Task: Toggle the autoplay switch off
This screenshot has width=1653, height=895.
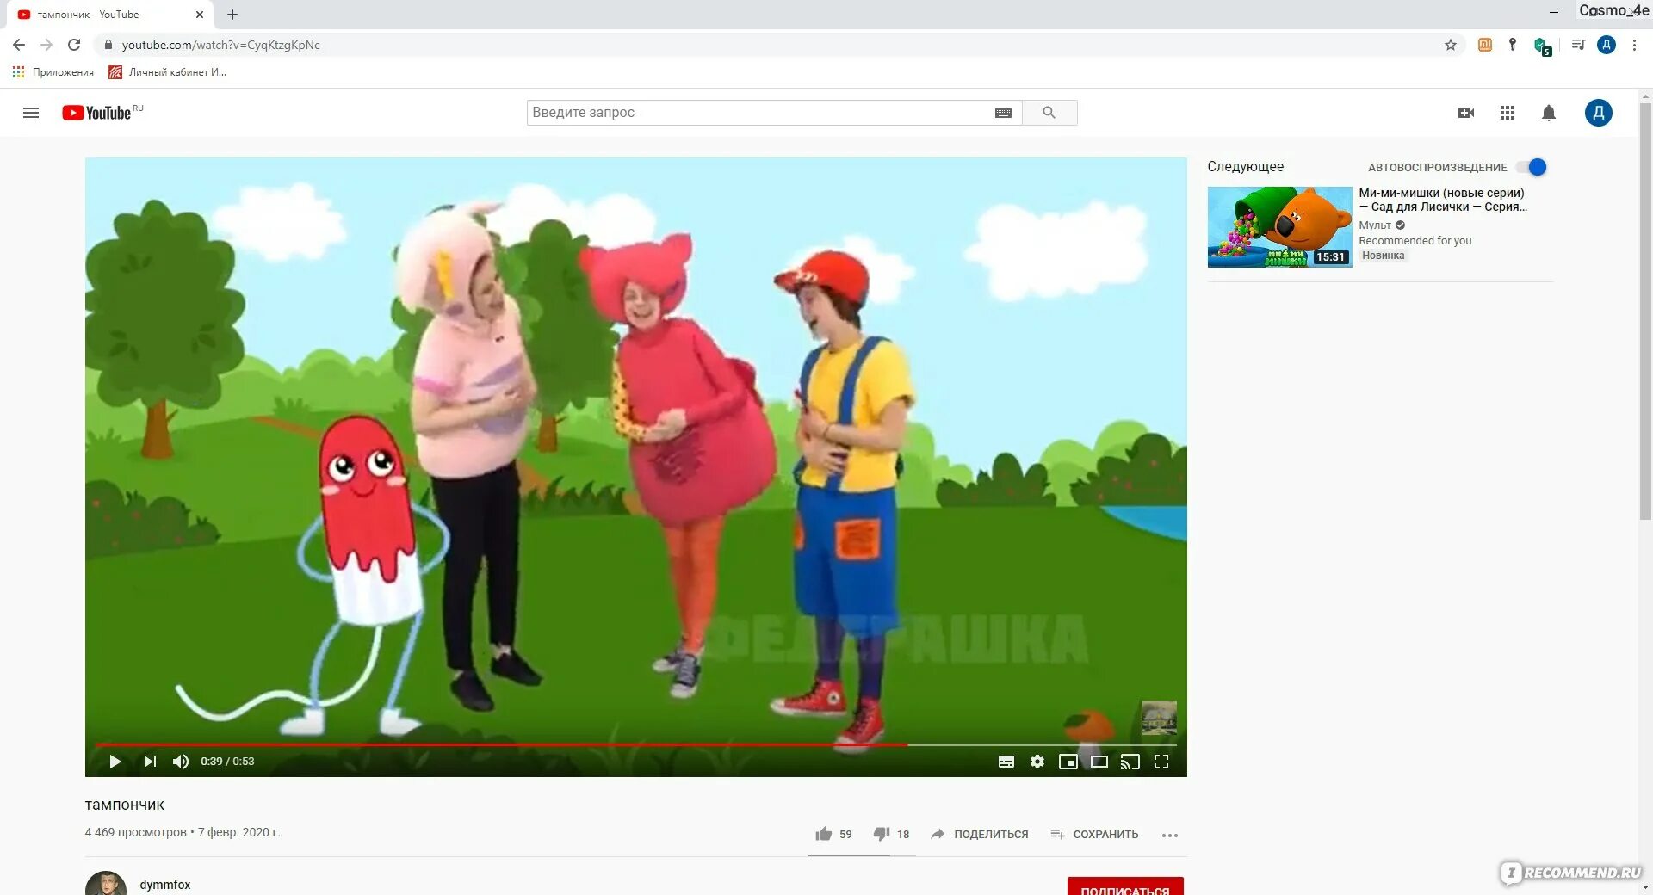Action: point(1532,167)
